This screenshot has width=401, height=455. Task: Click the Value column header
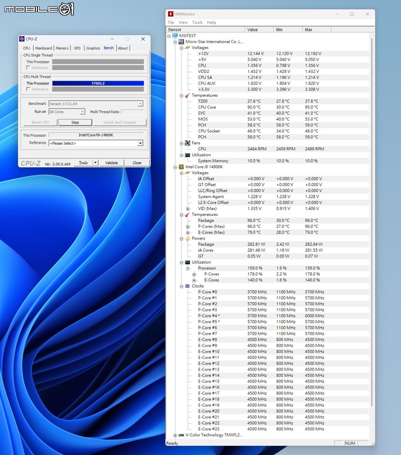(x=260, y=30)
